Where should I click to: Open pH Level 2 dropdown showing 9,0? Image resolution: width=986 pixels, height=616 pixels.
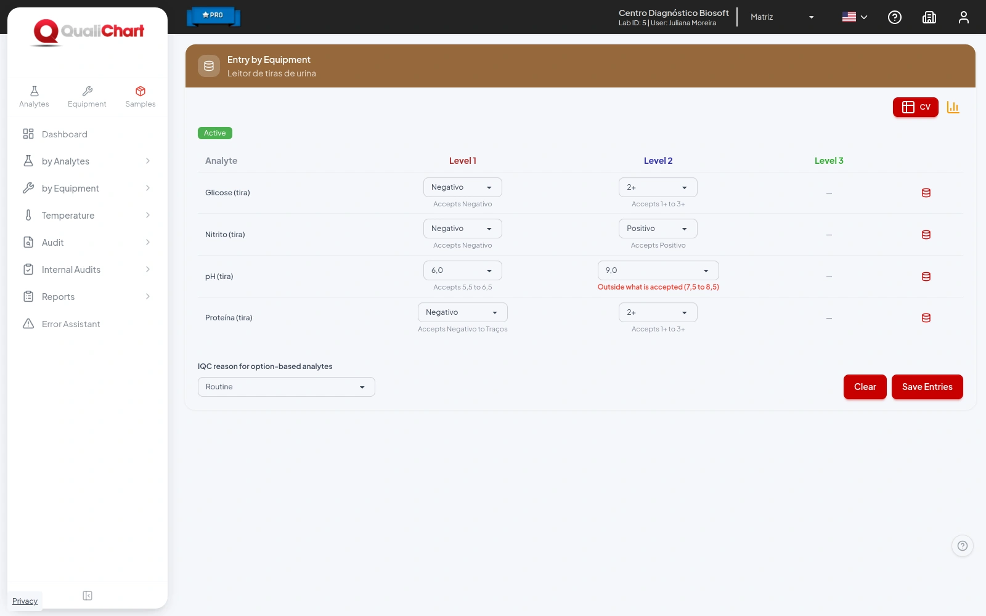[x=658, y=270]
